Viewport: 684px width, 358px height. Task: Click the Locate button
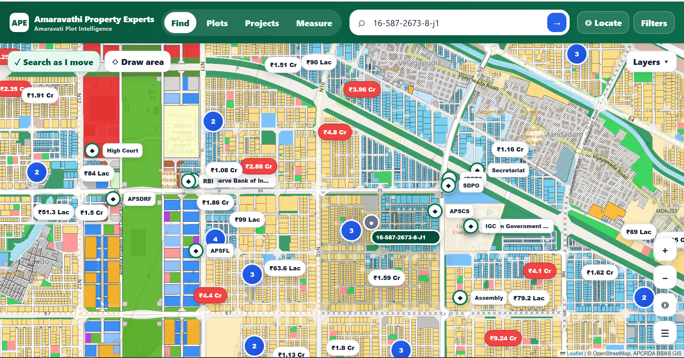tap(603, 23)
